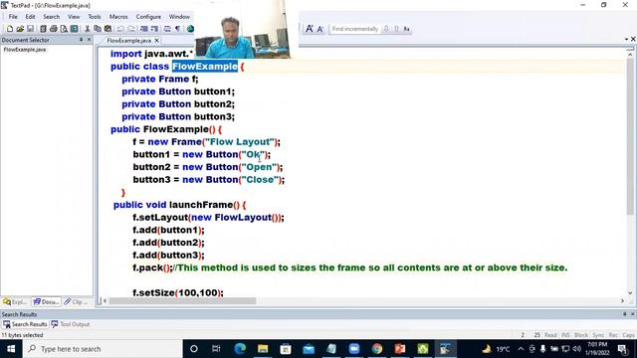Click the Print toolbar icon

(x=53, y=29)
